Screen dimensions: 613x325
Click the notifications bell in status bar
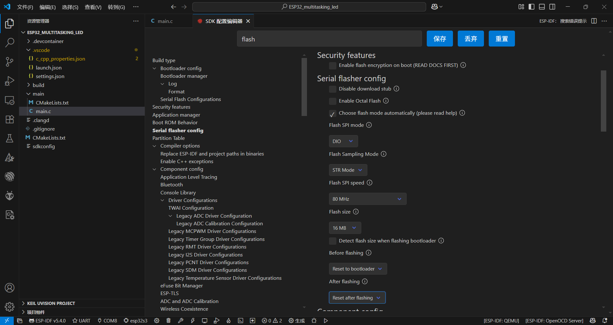coord(605,321)
